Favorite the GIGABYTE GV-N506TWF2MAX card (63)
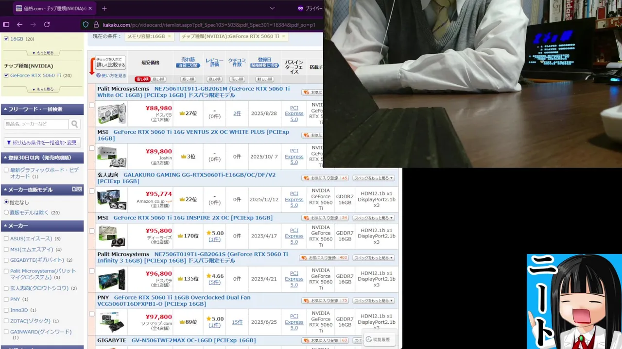This screenshot has width=622, height=349. pyautogui.click(x=325, y=340)
